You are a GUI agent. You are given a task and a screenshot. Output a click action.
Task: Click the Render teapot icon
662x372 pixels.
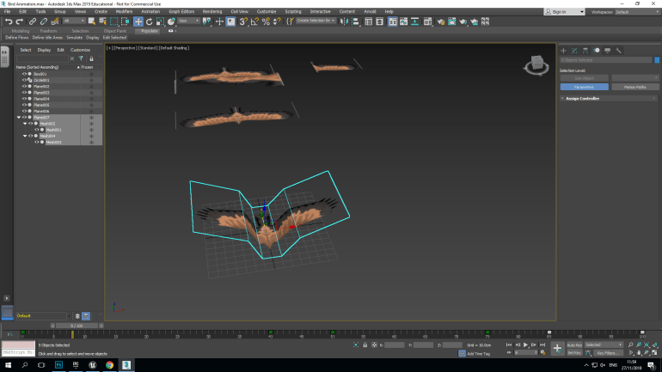click(x=463, y=21)
